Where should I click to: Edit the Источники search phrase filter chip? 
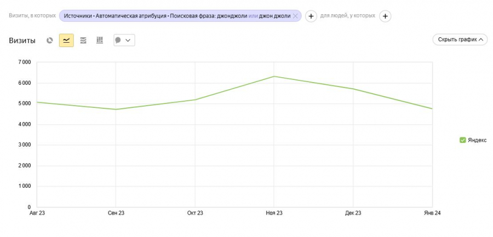pyautogui.click(x=176, y=16)
